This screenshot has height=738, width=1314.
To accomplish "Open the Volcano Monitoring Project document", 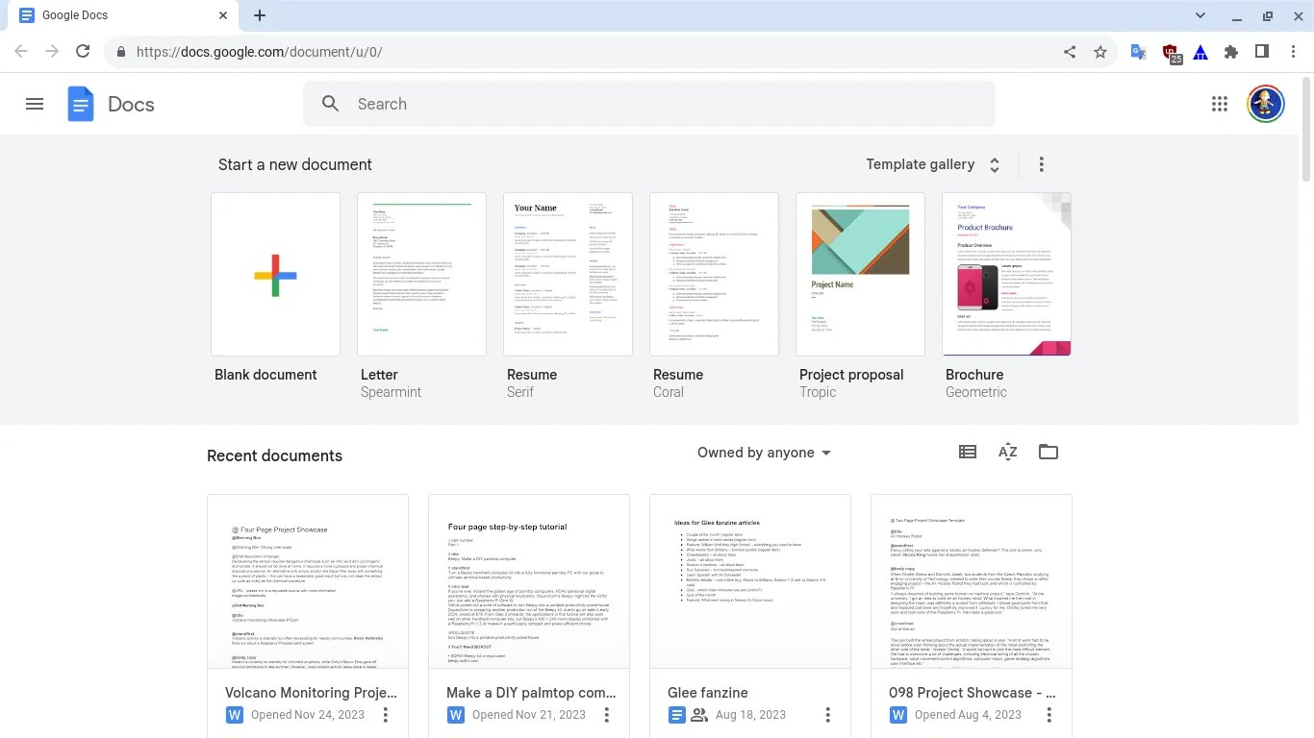I will point(307,581).
